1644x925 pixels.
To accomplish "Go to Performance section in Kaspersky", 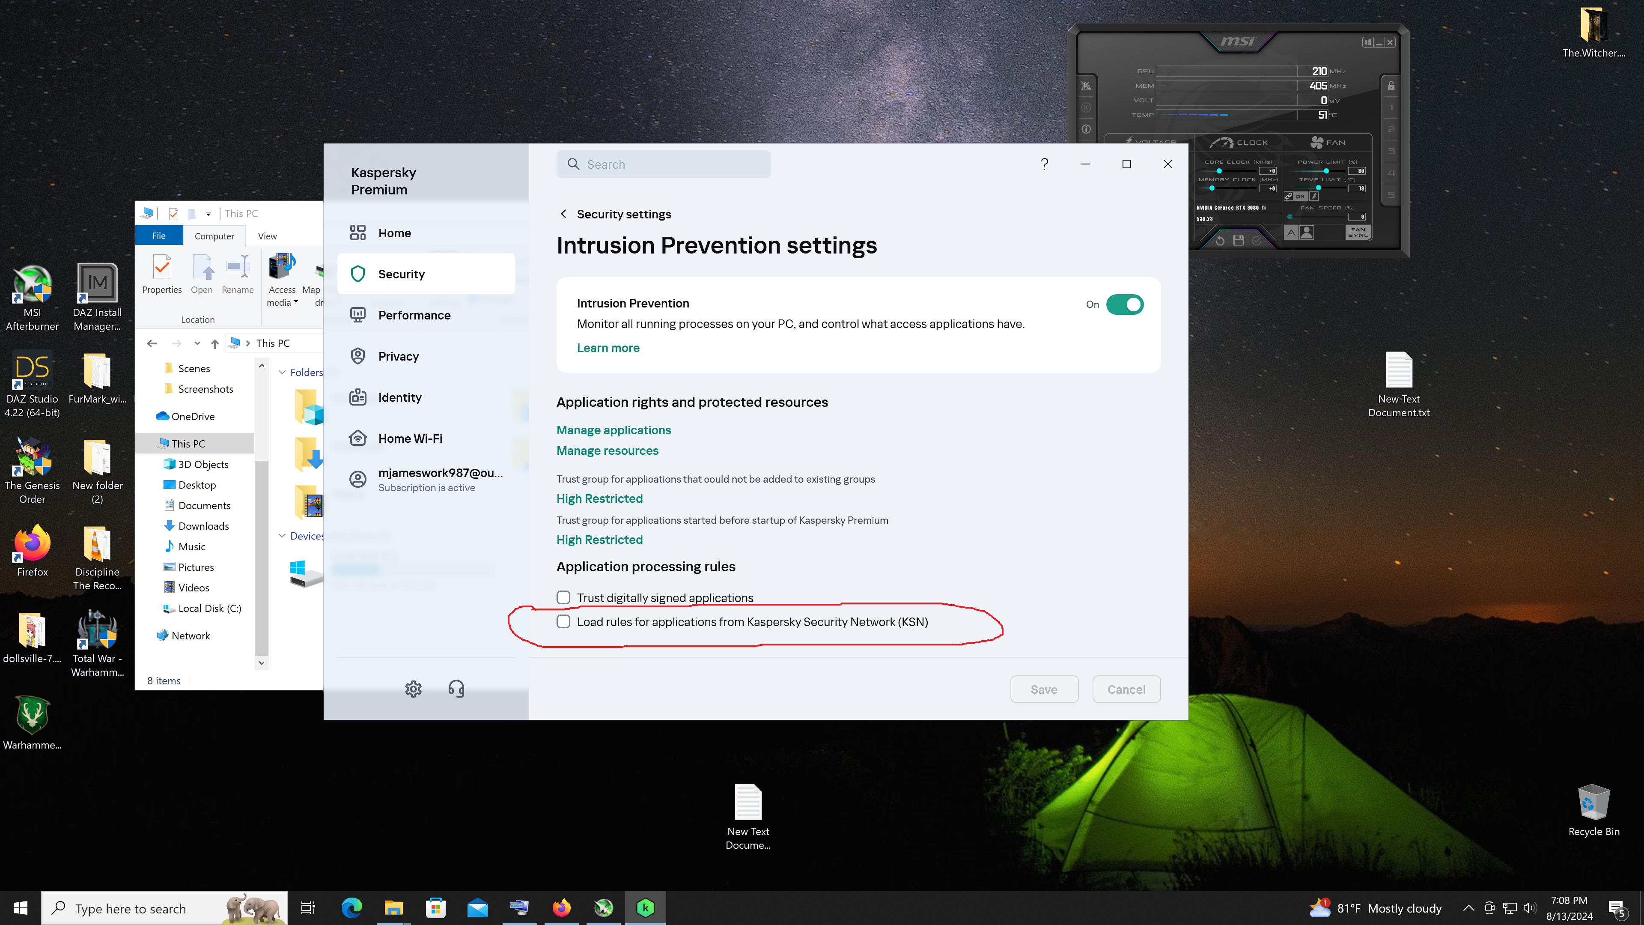I will click(x=414, y=315).
